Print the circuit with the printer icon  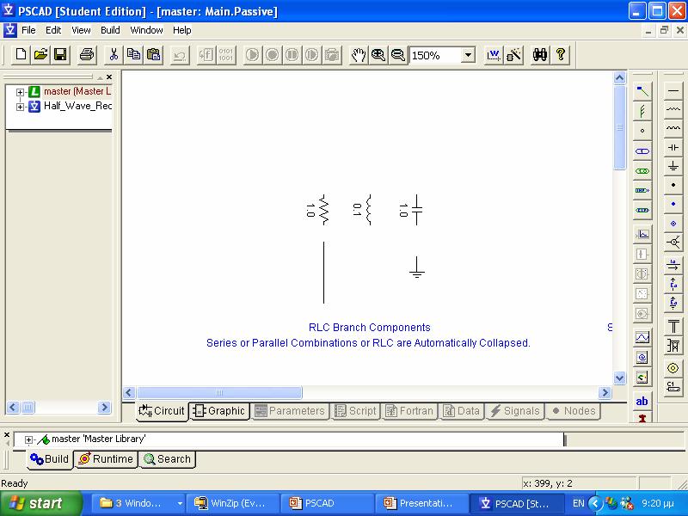87,55
